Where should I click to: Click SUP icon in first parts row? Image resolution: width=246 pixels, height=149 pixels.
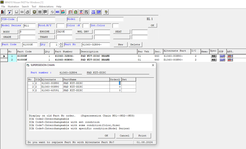point(222,56)
